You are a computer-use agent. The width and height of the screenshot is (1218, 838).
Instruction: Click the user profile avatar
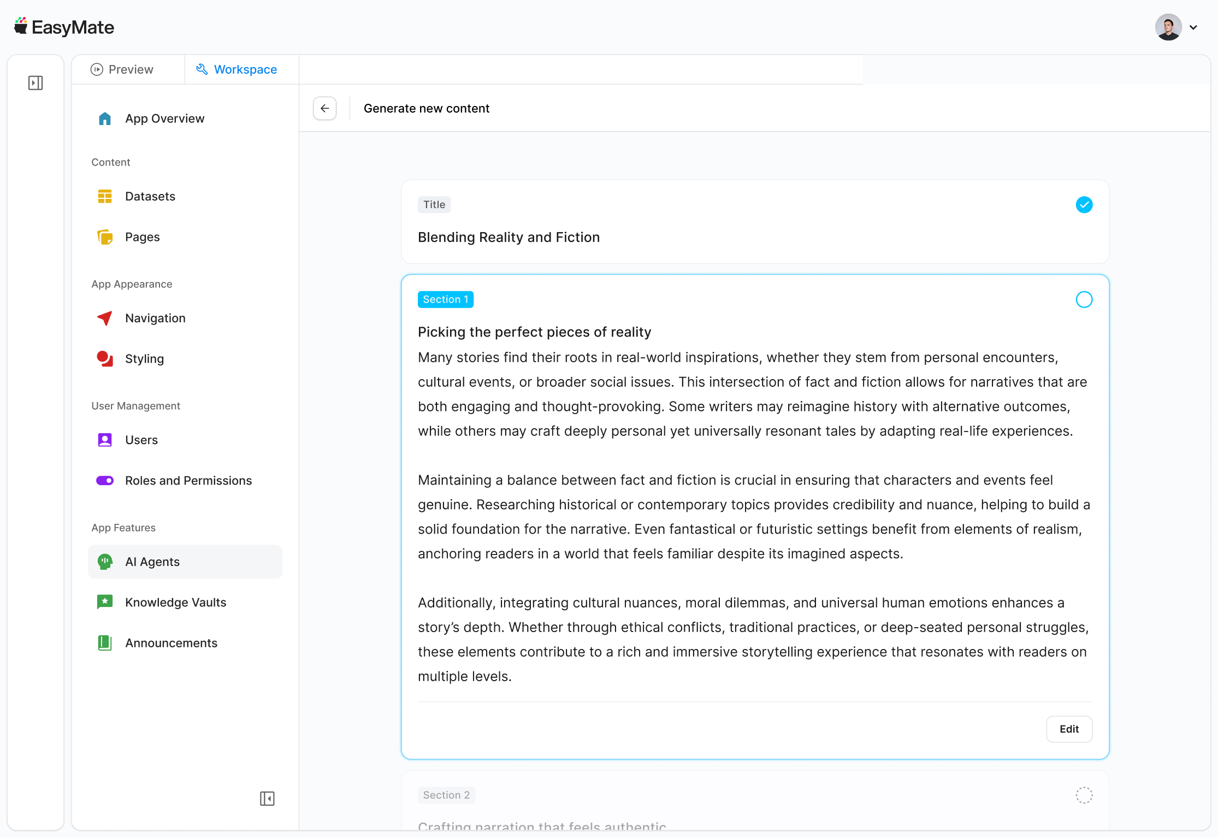tap(1168, 27)
